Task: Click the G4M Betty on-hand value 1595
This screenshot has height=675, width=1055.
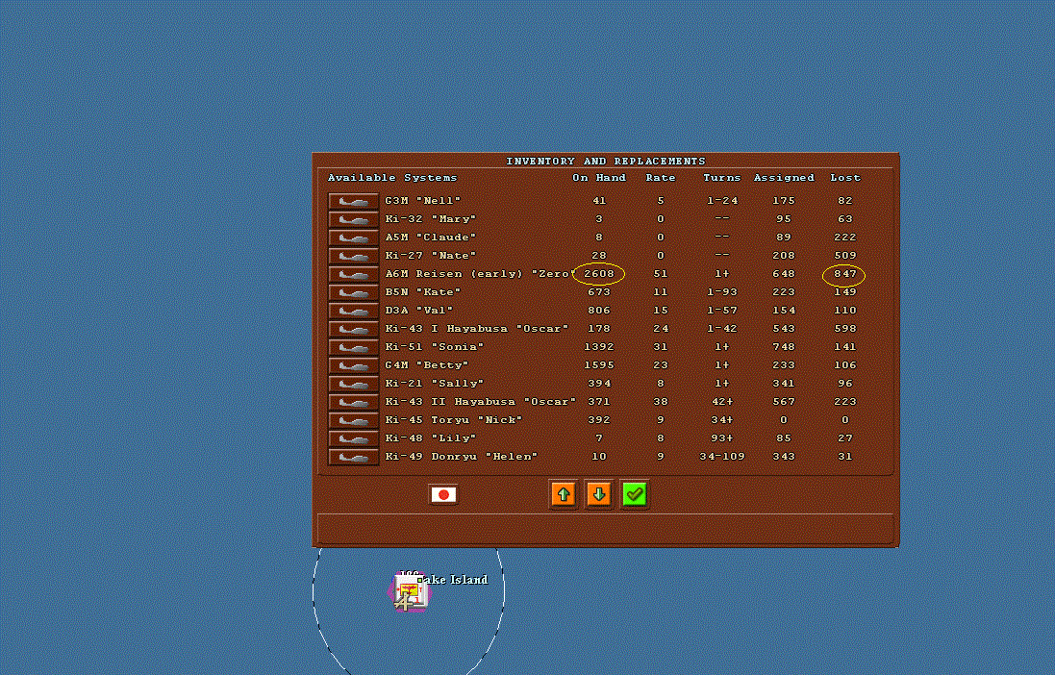Action: tap(599, 364)
